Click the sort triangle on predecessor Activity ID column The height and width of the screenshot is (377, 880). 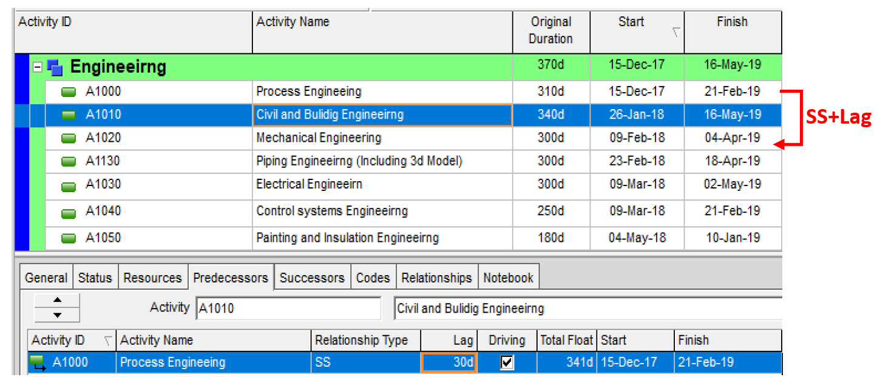(107, 340)
